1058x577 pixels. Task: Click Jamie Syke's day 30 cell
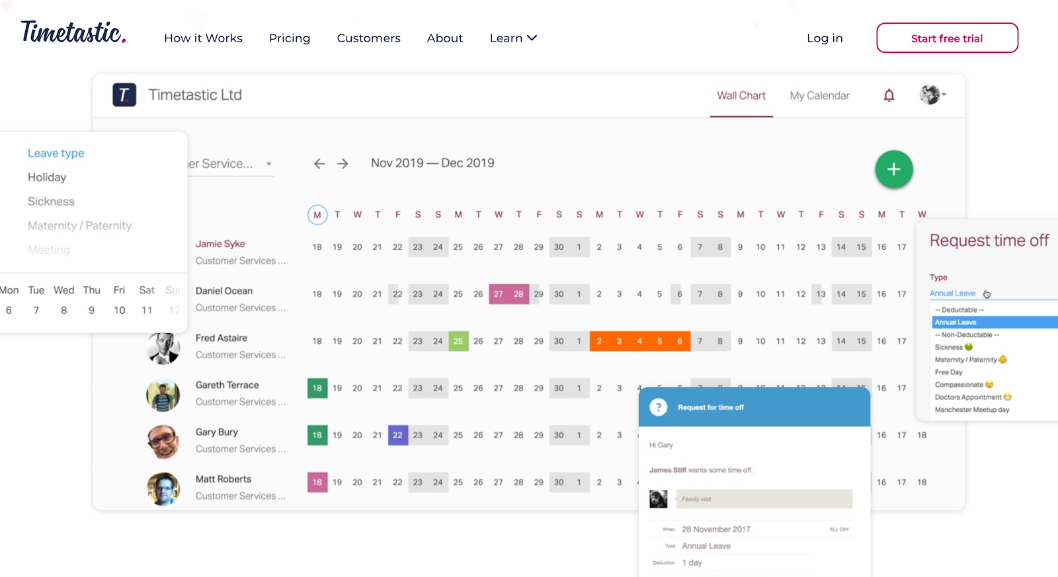pos(559,247)
